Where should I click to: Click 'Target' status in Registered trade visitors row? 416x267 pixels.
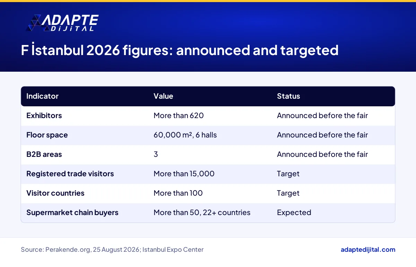288,174
